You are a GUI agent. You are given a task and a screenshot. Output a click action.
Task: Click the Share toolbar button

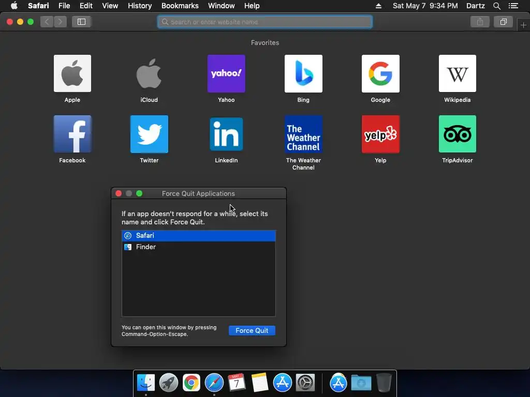click(x=480, y=22)
